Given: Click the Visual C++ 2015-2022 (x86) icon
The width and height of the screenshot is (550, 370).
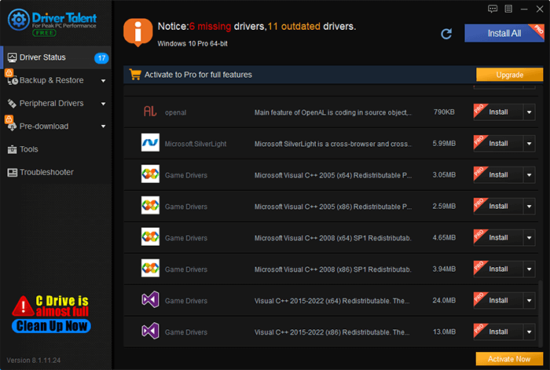Looking at the screenshot, I should pyautogui.click(x=150, y=331).
